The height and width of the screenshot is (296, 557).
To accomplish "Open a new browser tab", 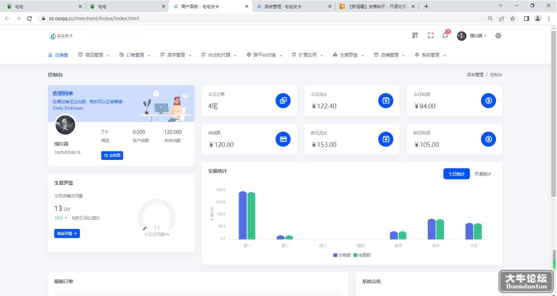I will tap(426, 6).
